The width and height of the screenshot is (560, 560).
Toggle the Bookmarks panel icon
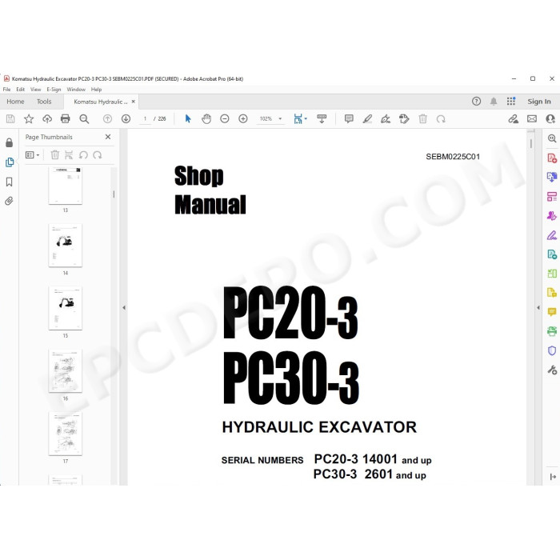click(x=10, y=182)
